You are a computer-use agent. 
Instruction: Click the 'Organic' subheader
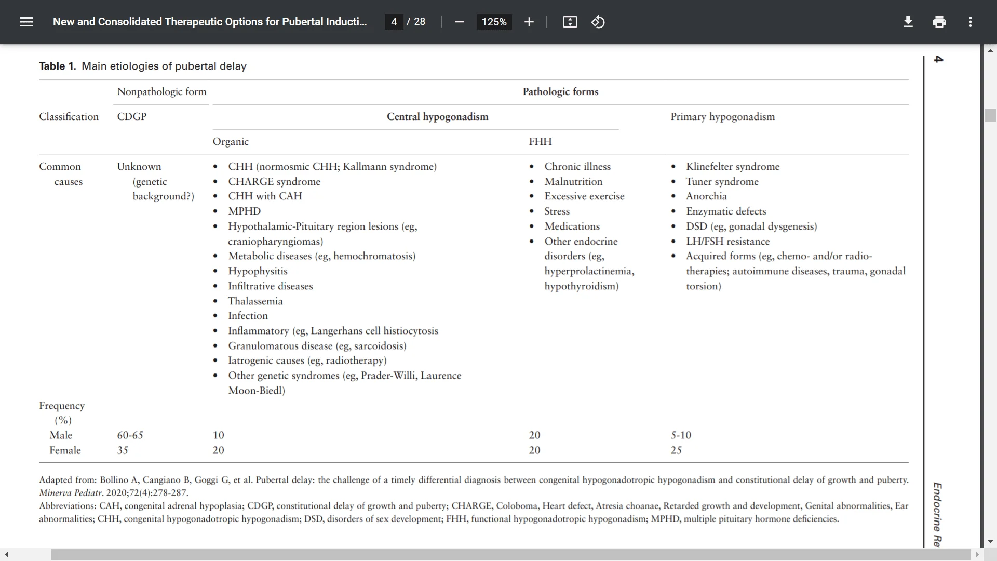pyautogui.click(x=231, y=142)
